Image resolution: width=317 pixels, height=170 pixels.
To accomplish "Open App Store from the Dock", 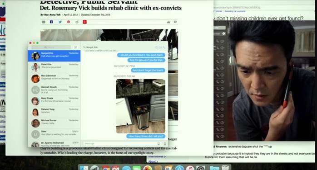I will [x=179, y=168].
